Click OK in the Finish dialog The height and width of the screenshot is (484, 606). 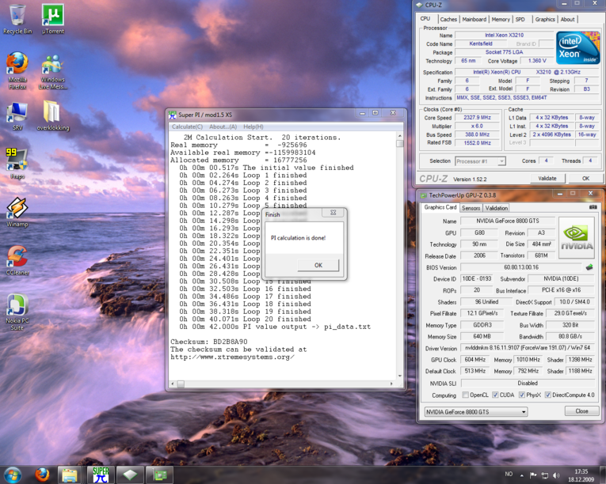318,265
